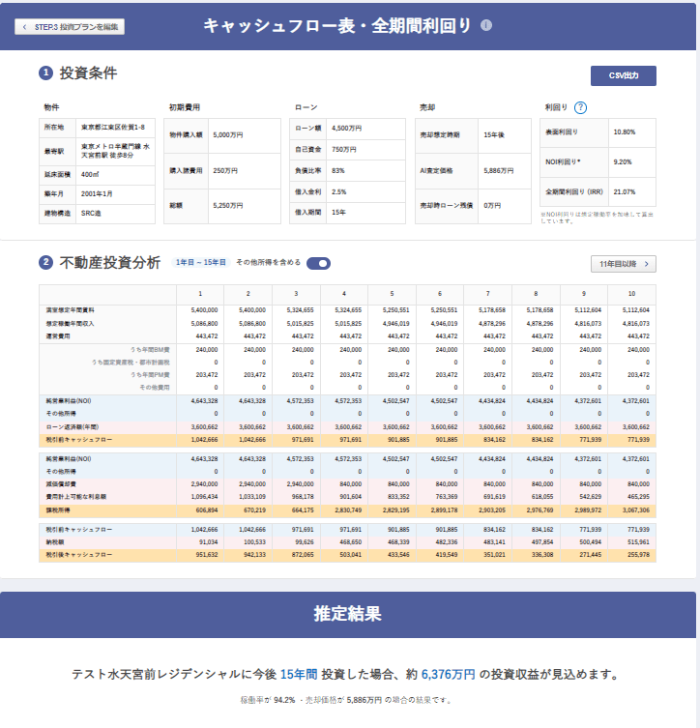Click the NOI利回り value 9.20%
This screenshot has width=700, height=728.
coord(623,162)
